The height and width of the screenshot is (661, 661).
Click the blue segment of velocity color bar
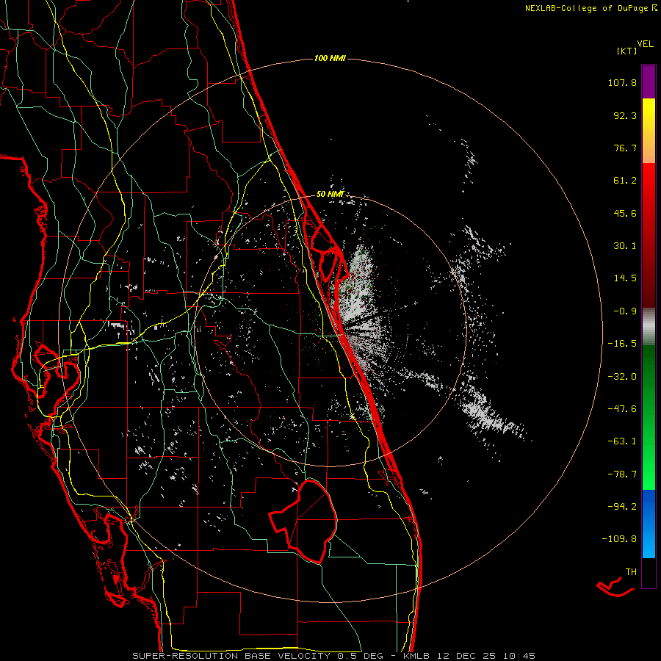[x=649, y=524]
